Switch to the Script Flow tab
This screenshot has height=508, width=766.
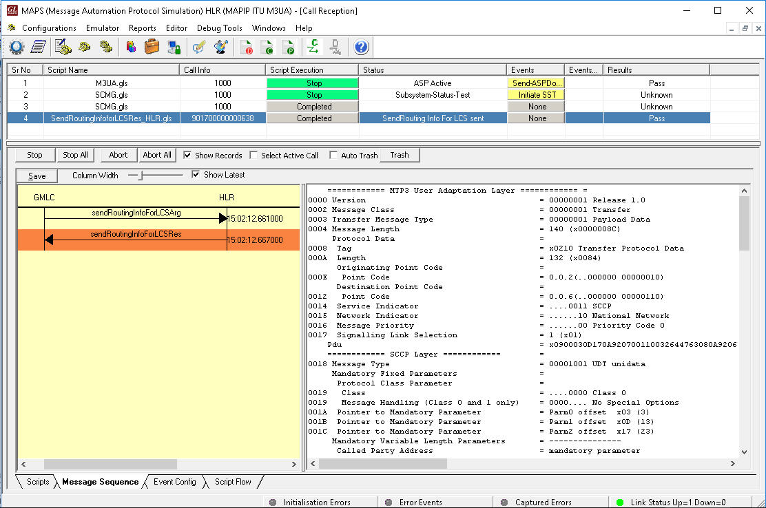coord(233,482)
